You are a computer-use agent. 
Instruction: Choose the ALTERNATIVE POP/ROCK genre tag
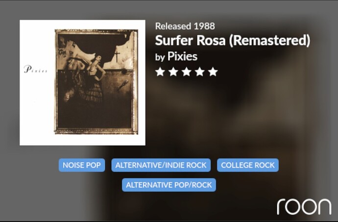(169, 185)
